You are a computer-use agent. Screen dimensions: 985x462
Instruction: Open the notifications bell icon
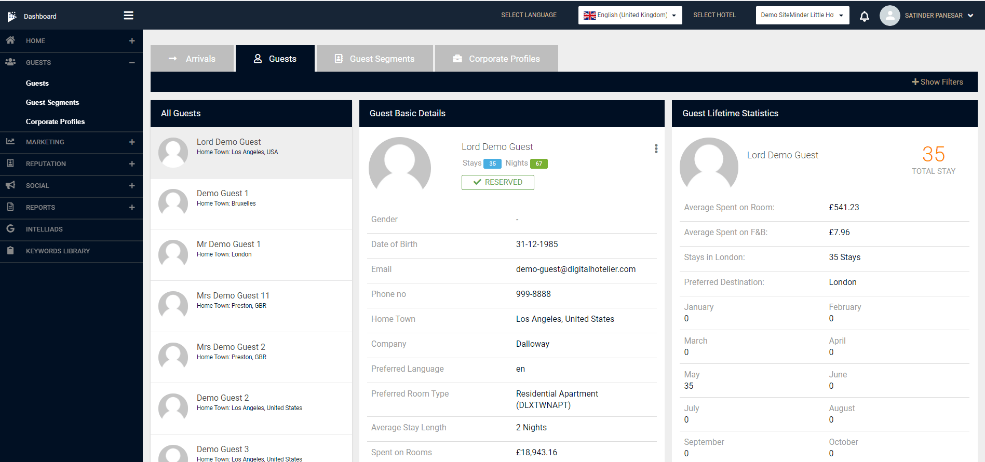pyautogui.click(x=865, y=16)
